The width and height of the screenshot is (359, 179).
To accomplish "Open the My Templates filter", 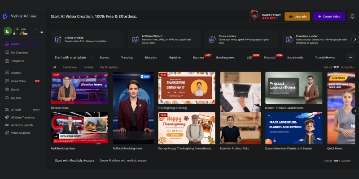I will [109, 67].
